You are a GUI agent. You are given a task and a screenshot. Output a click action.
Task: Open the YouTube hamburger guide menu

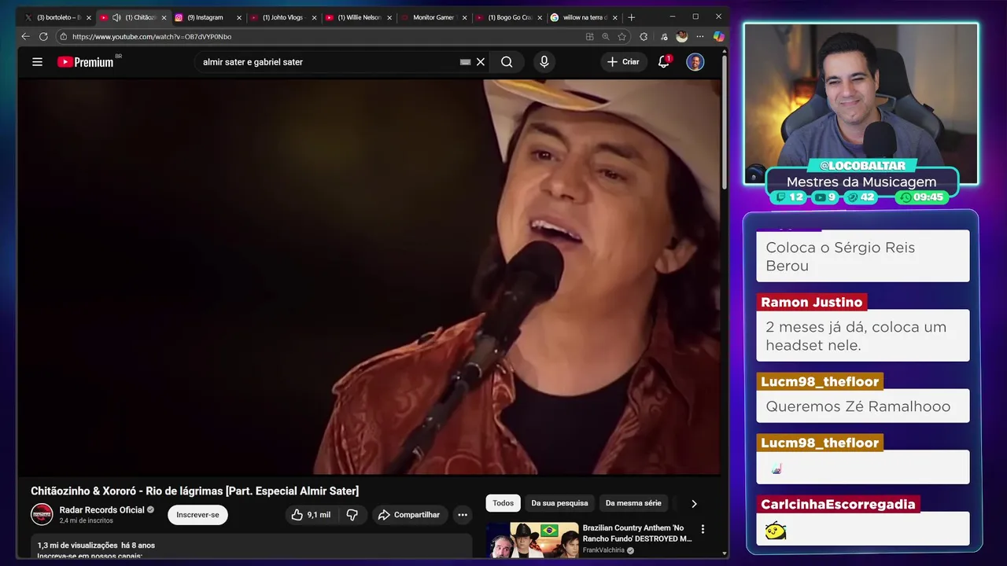pyautogui.click(x=37, y=62)
